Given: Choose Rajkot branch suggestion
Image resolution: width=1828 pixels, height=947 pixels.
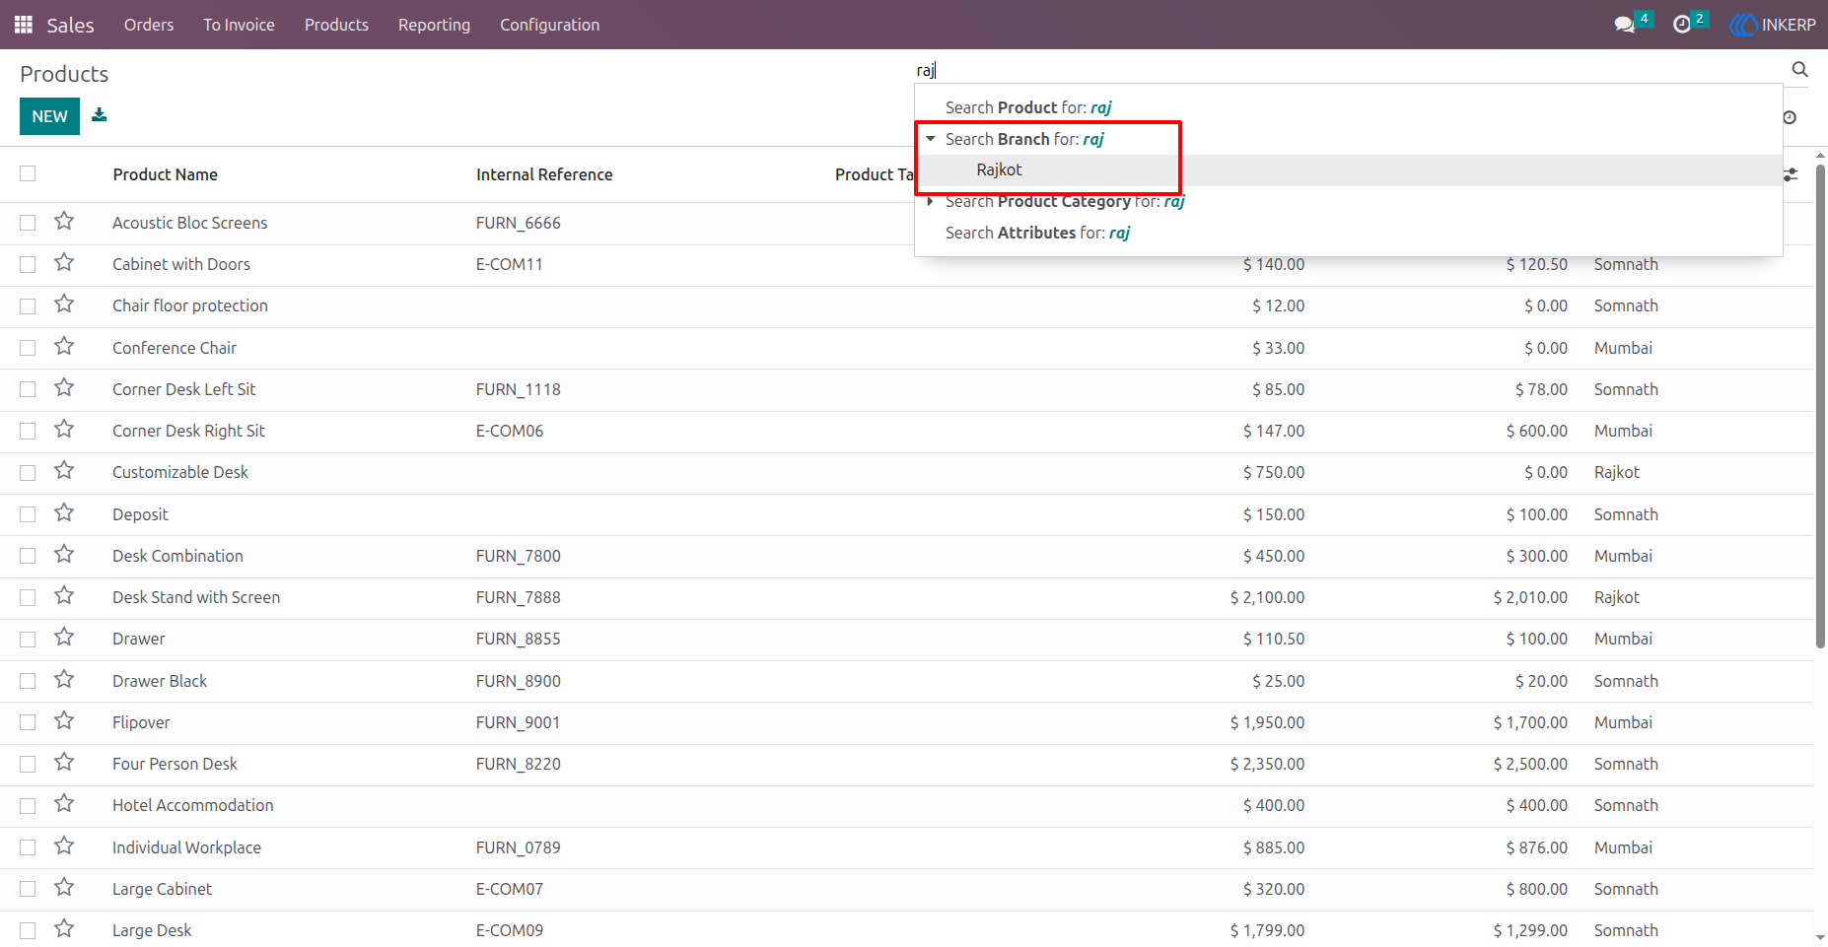Looking at the screenshot, I should click(1349, 169).
